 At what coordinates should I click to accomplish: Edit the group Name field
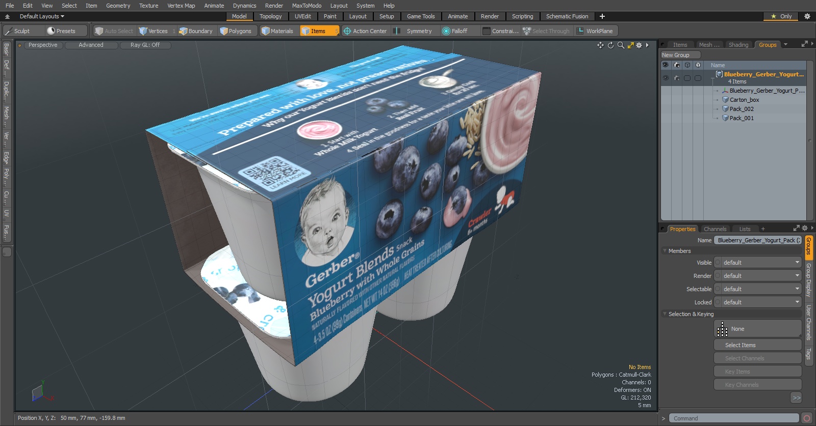pyautogui.click(x=758, y=240)
